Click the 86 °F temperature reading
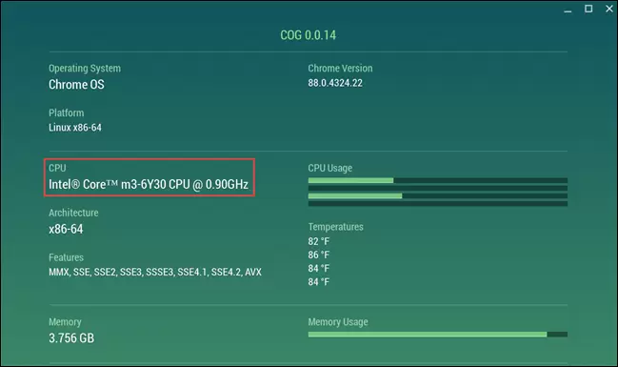Image resolution: width=618 pixels, height=367 pixels. (x=319, y=255)
